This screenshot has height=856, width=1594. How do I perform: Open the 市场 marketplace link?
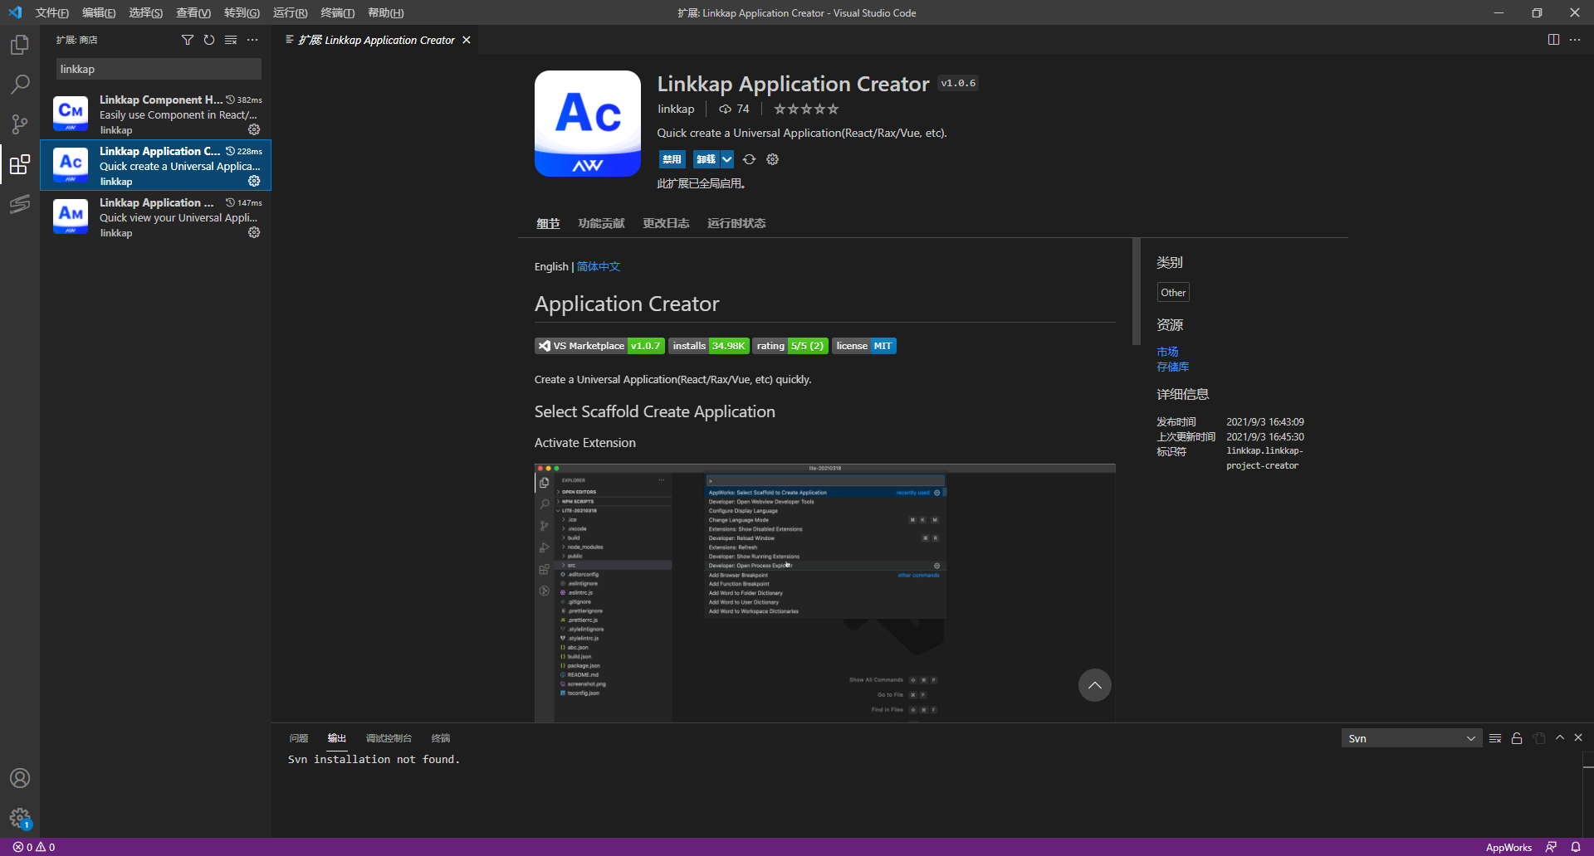point(1167,352)
